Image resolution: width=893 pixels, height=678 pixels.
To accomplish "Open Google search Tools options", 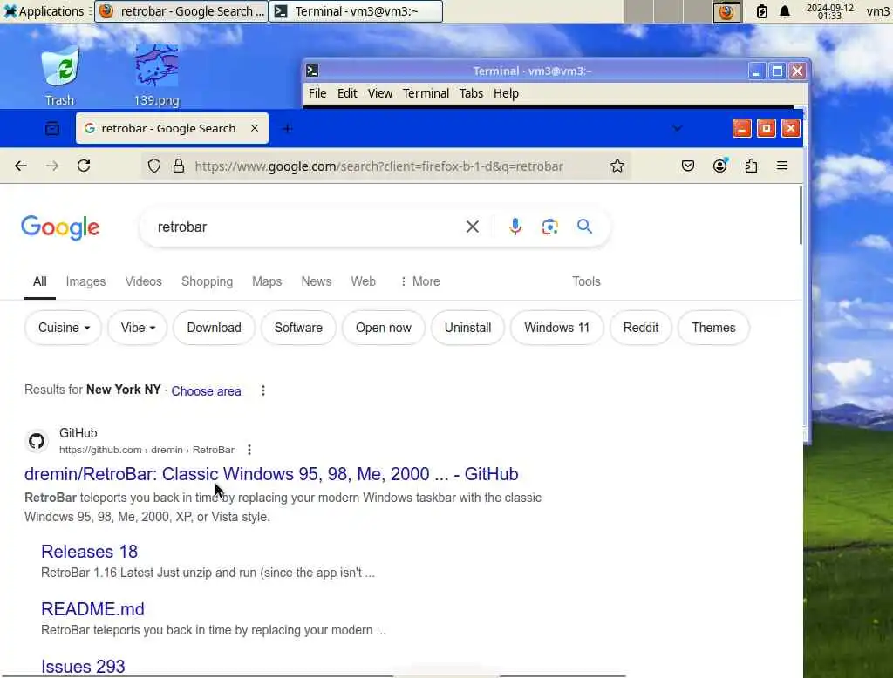I will (586, 281).
